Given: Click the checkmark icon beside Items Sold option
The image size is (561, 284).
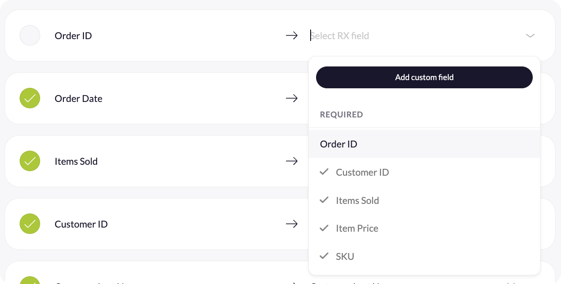Looking at the screenshot, I should (x=324, y=200).
